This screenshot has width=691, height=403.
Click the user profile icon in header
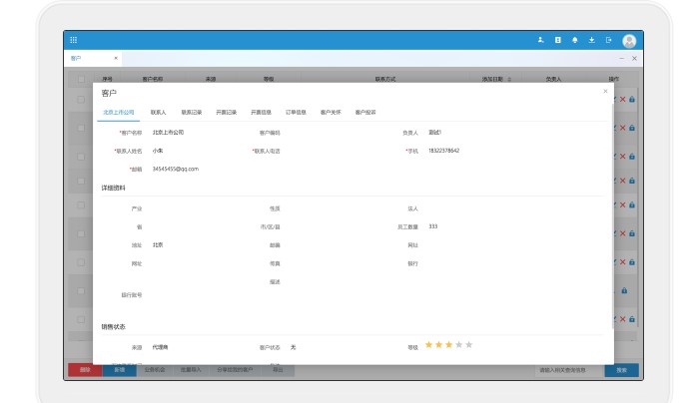tap(541, 40)
